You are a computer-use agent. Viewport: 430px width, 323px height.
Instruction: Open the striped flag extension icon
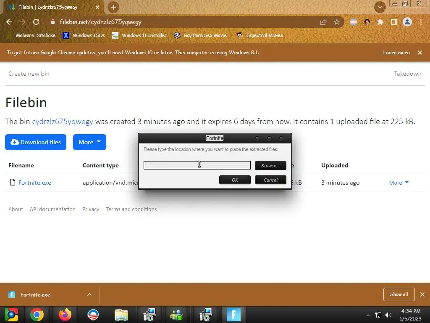pyautogui.click(x=354, y=22)
